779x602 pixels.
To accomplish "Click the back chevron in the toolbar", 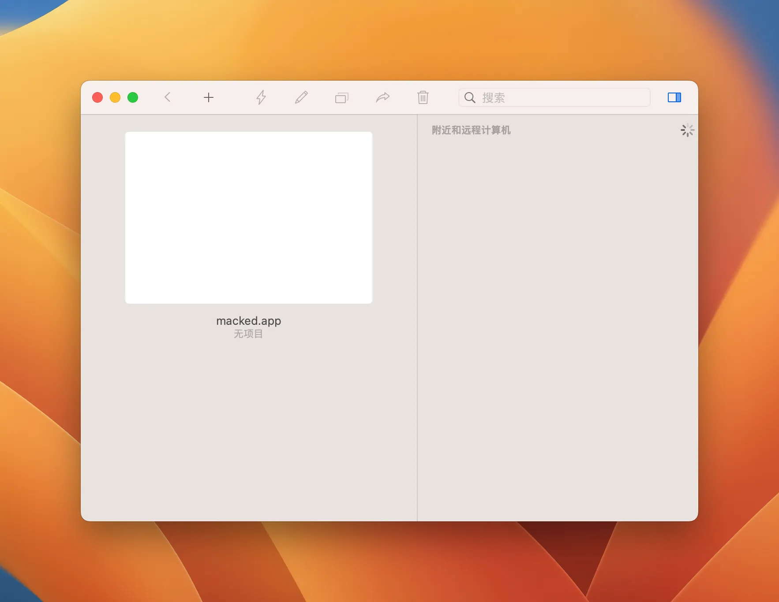I will 167,97.
